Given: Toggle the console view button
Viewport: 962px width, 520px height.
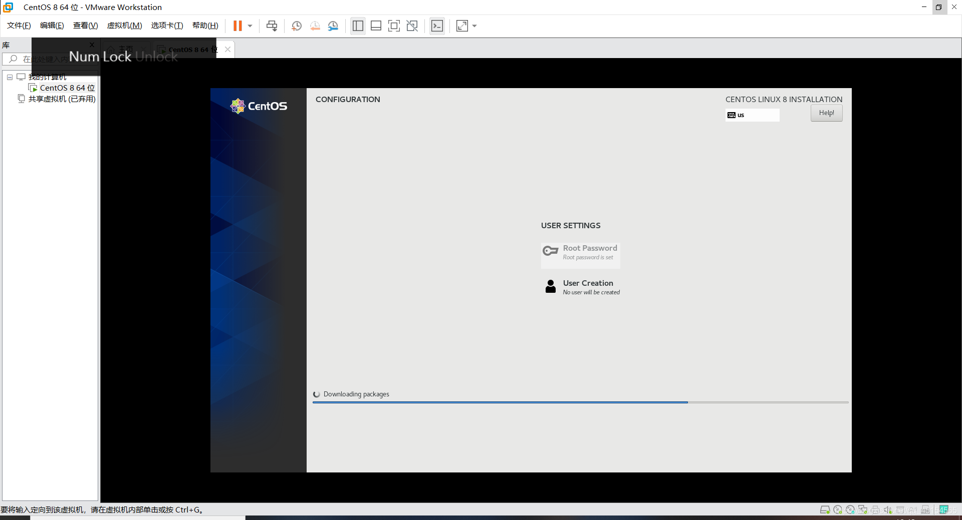Looking at the screenshot, I should pos(437,26).
